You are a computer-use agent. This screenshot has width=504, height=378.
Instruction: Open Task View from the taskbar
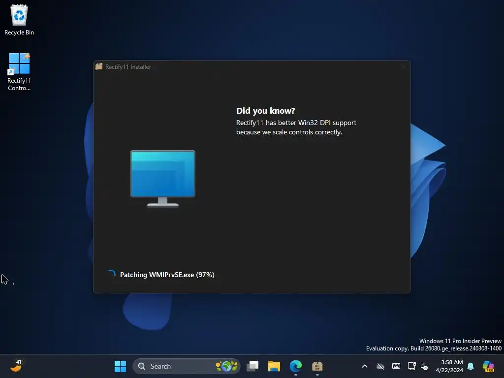(252, 366)
